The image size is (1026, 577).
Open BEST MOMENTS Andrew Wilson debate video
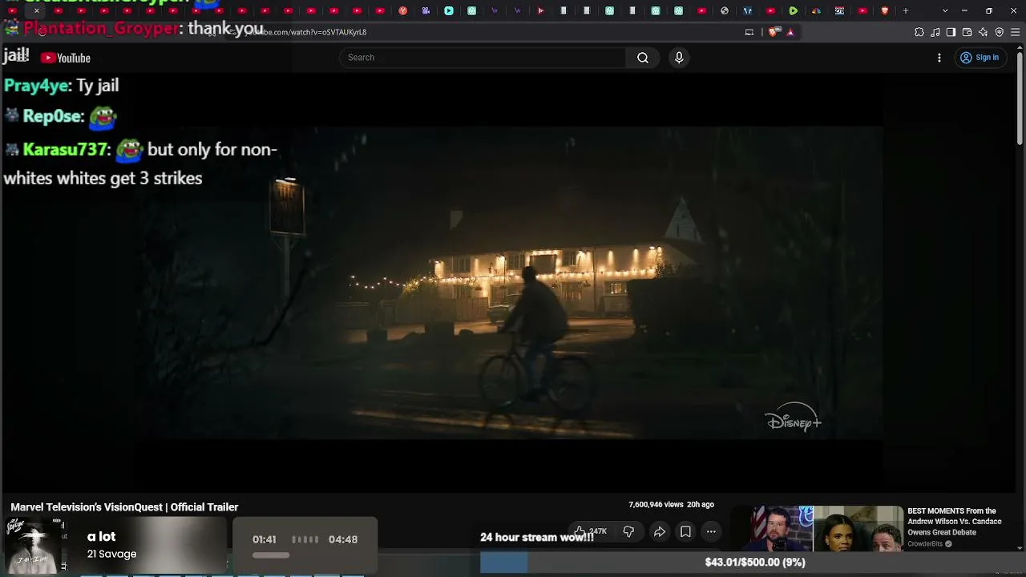[955, 521]
